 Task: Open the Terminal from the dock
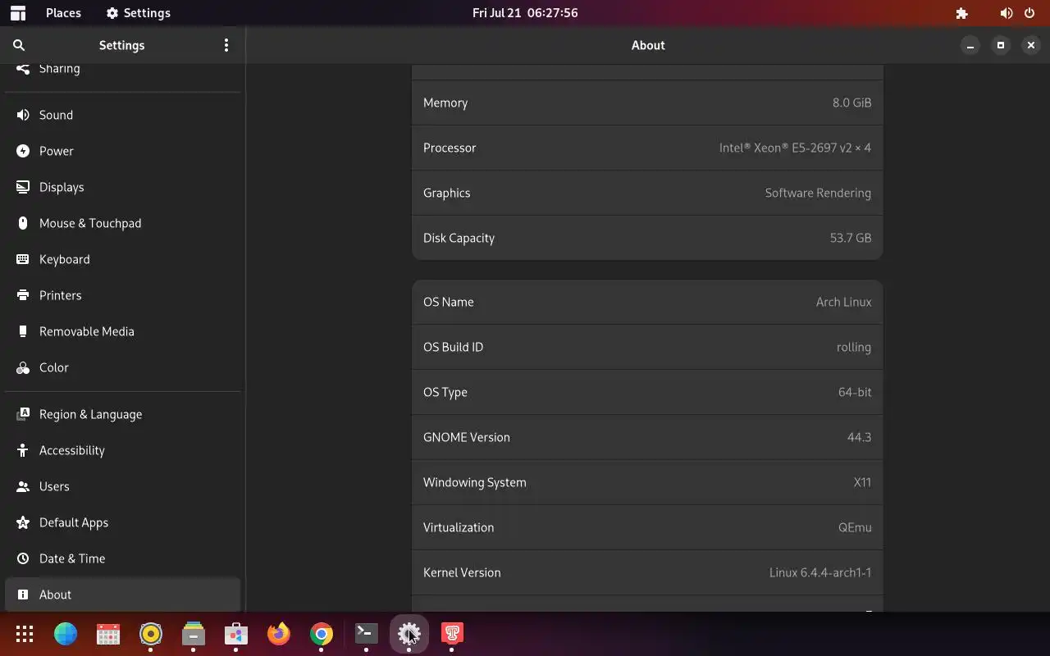(366, 634)
